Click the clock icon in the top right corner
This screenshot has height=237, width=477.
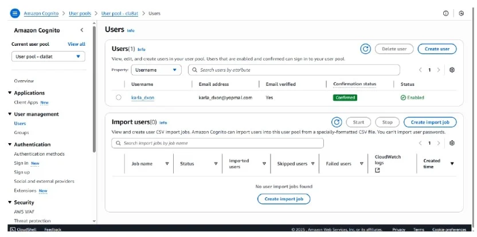pyautogui.click(x=461, y=13)
